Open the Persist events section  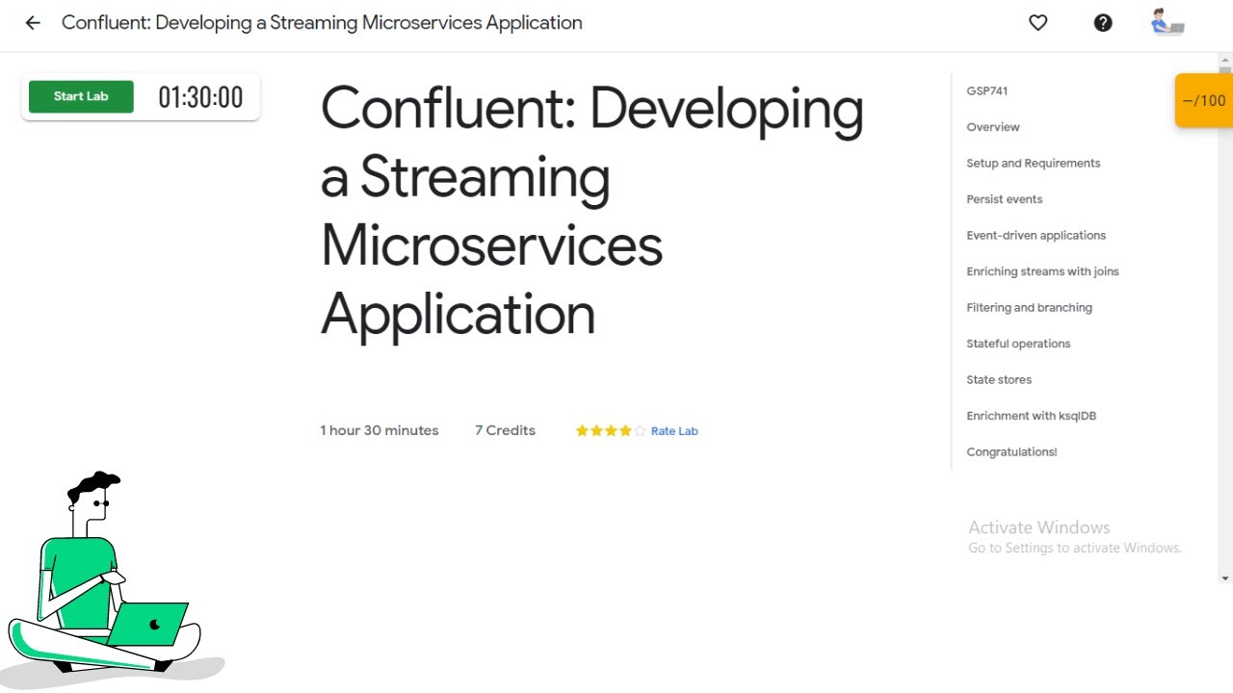point(1005,199)
